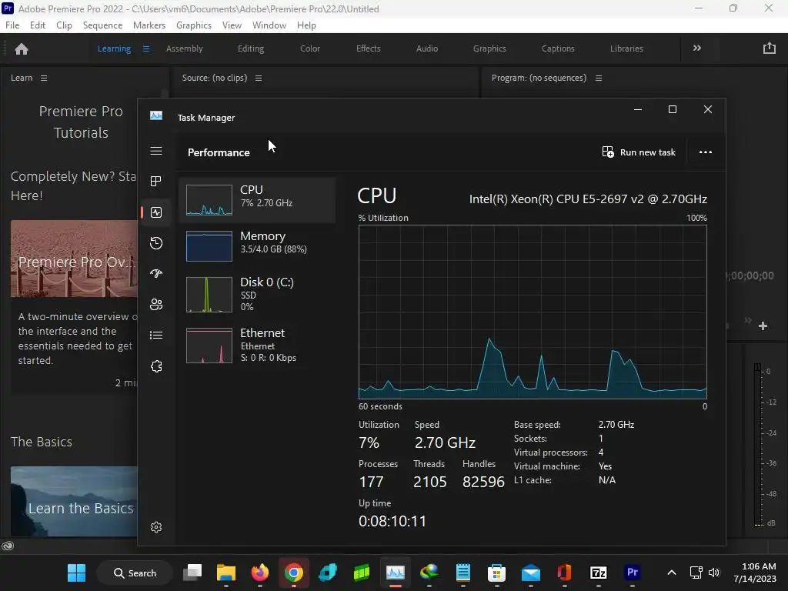Open Edit menu
Viewport: 788px width, 591px height.
tap(38, 25)
